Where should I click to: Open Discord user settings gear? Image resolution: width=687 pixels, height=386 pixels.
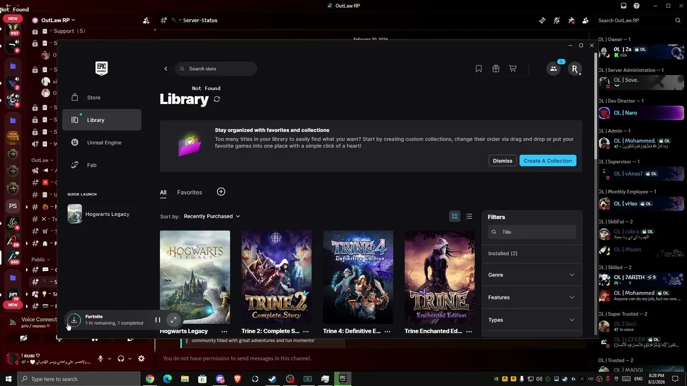[x=141, y=359]
